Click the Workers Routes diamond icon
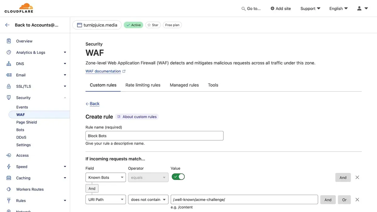The image size is (377, 212). point(9,189)
